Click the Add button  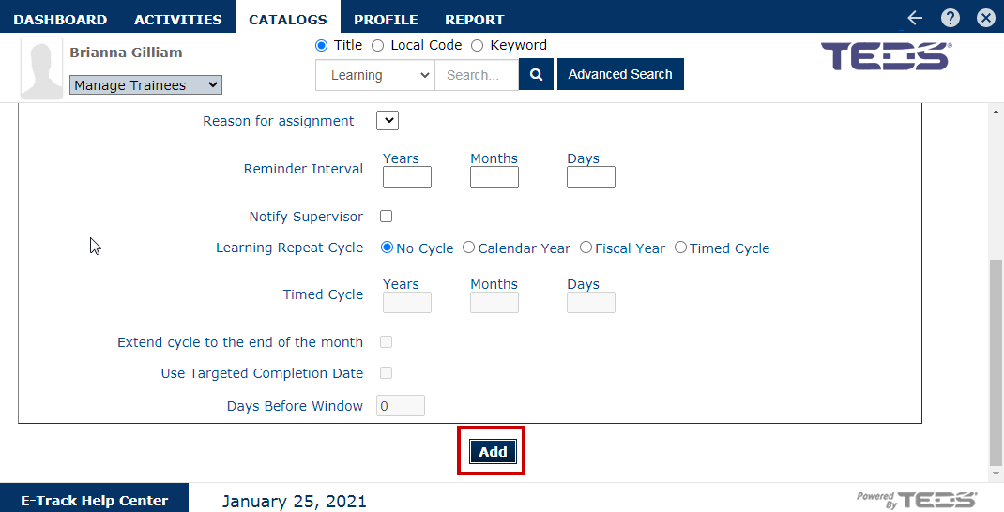pos(493,451)
